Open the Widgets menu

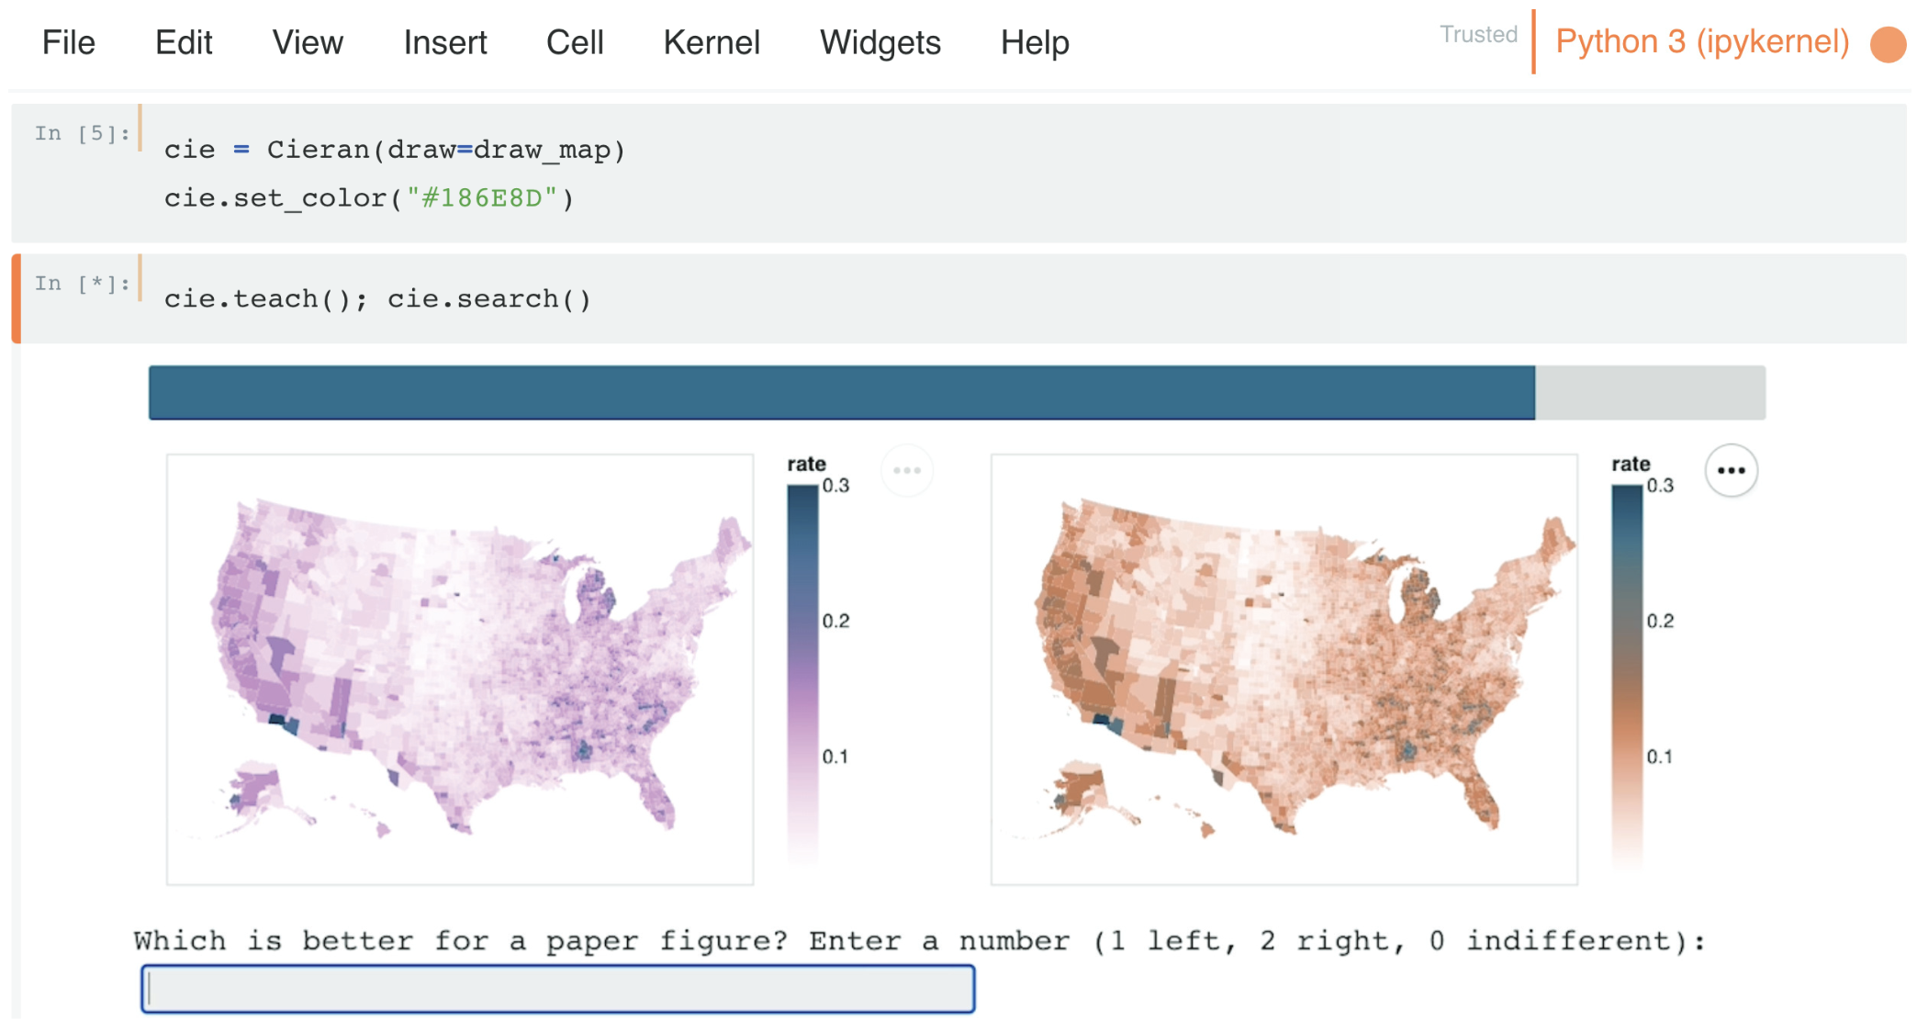pos(880,42)
